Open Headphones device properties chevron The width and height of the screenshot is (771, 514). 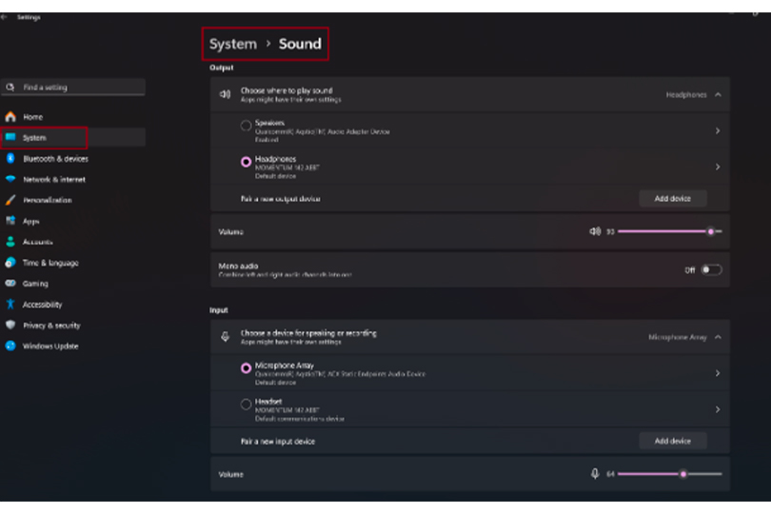coord(717,167)
